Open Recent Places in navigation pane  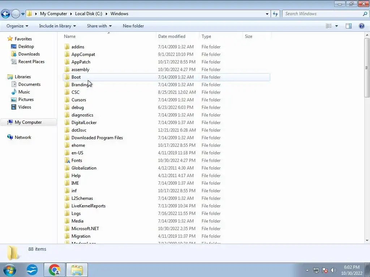coord(31,61)
